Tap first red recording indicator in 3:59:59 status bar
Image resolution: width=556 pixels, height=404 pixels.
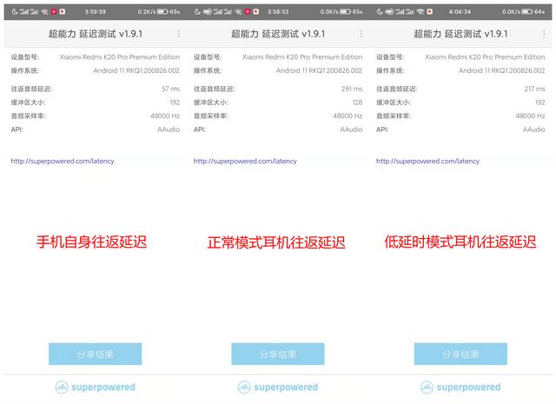click(54, 11)
